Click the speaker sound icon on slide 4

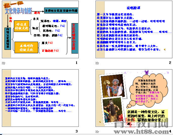(x=100, y=122)
